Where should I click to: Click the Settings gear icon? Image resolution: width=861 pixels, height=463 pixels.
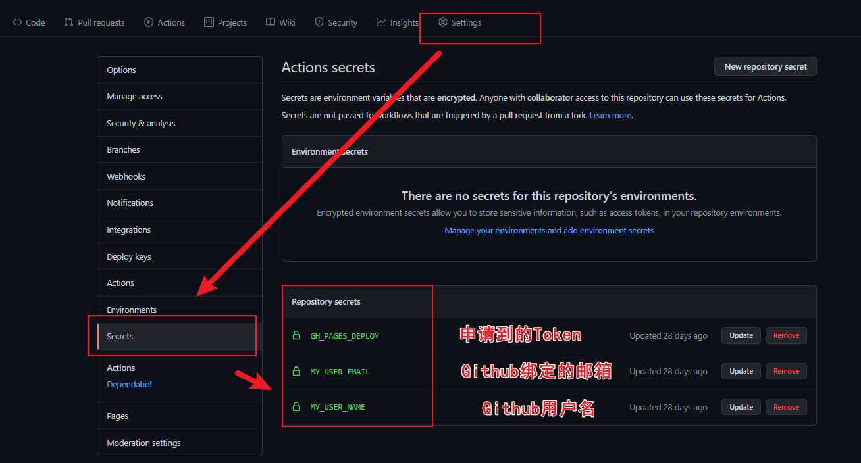(443, 22)
